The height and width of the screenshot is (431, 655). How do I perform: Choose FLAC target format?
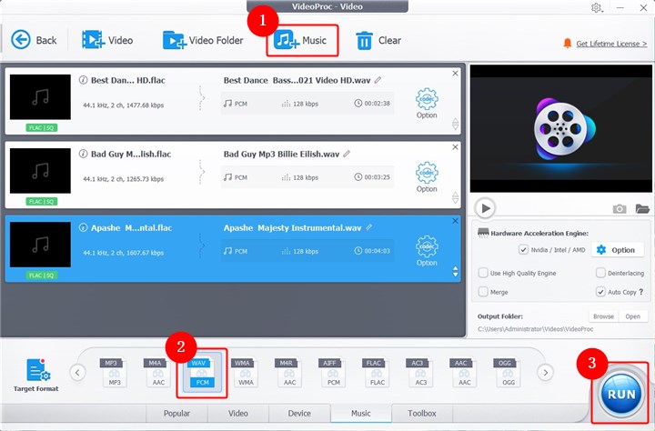pos(377,372)
